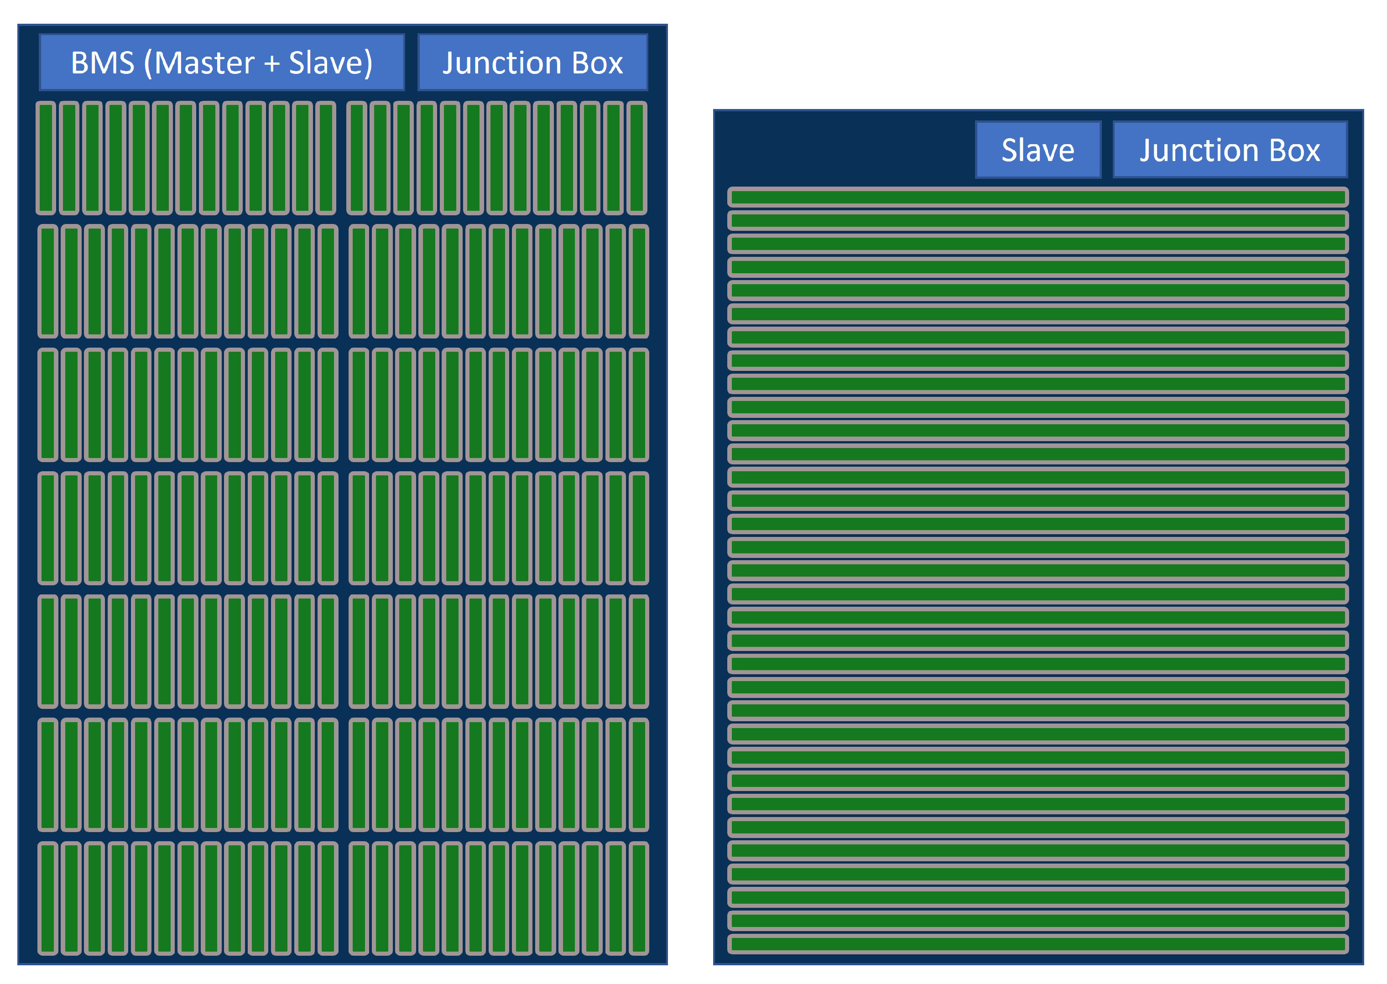1387x984 pixels.
Task: Select the top-left vertical cell in left pack
Action: [46, 158]
